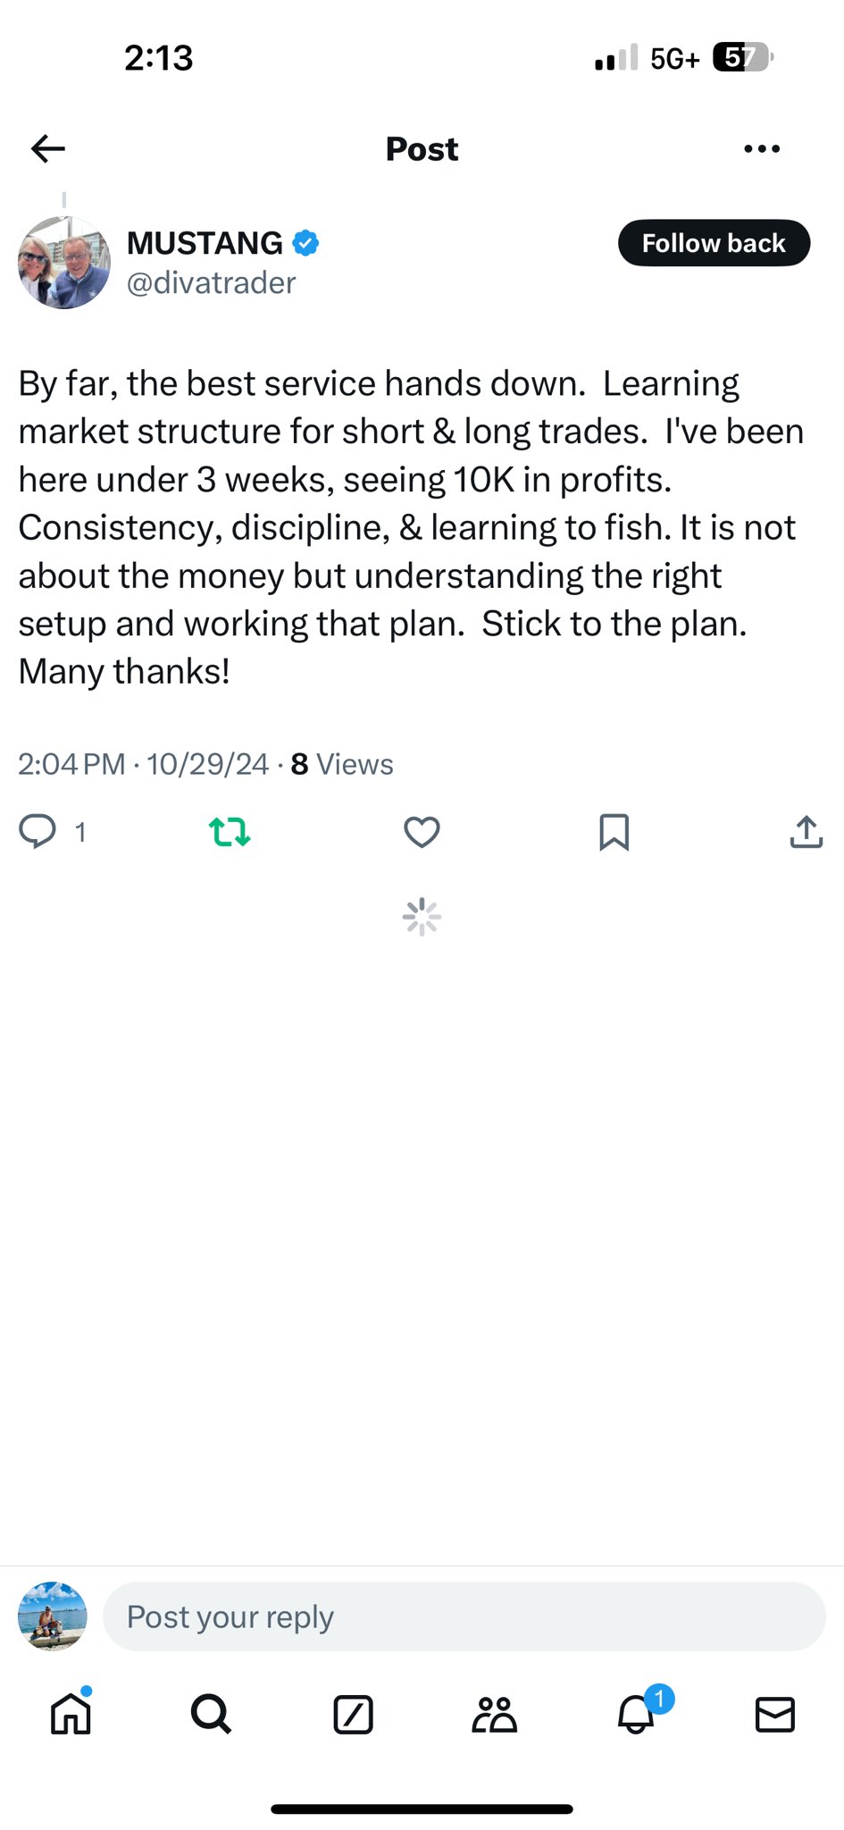
Task: Tap the share upload icon
Action: [806, 832]
